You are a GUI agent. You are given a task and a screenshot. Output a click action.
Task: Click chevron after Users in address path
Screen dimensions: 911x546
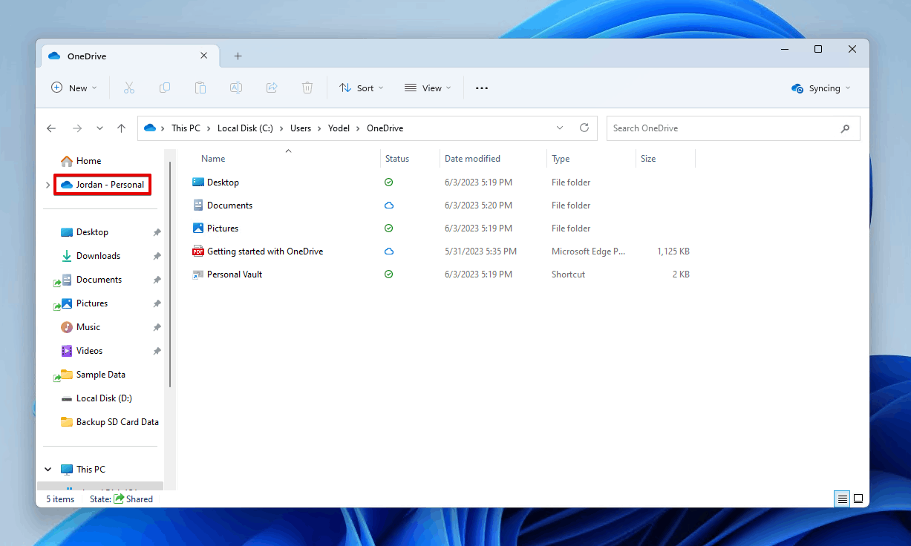320,128
